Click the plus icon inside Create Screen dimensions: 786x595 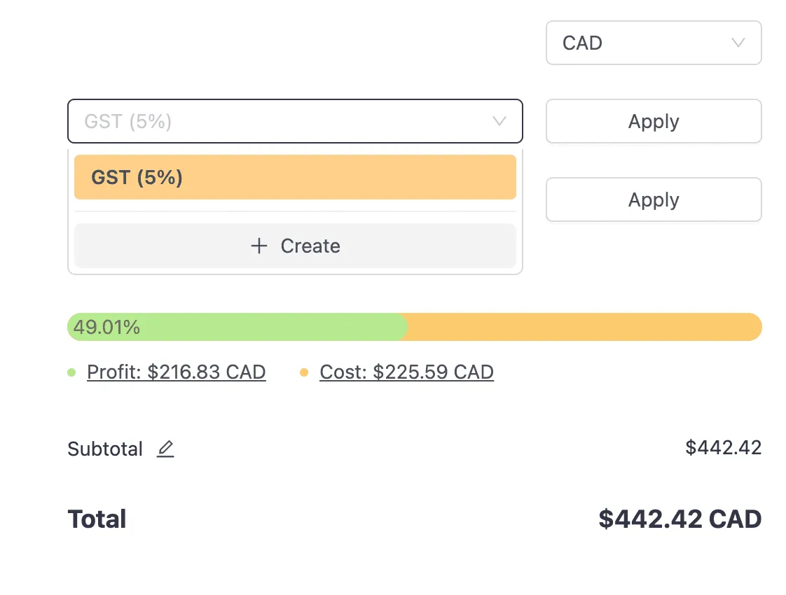tap(259, 246)
